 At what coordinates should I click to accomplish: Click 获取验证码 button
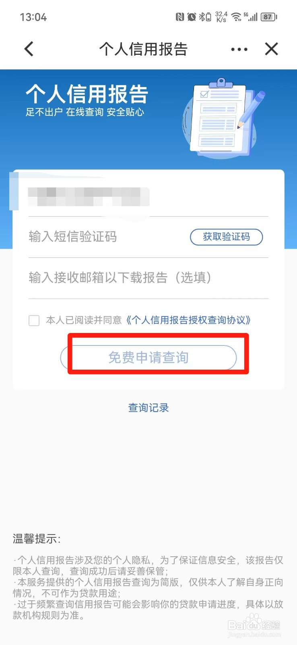click(x=226, y=237)
